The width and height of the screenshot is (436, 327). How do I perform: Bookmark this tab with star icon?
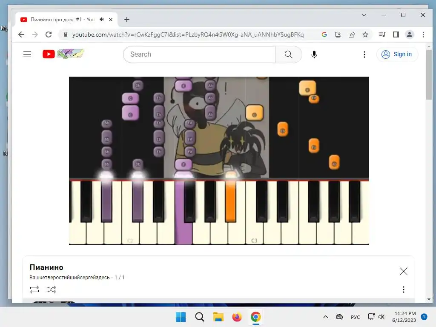pos(365,34)
